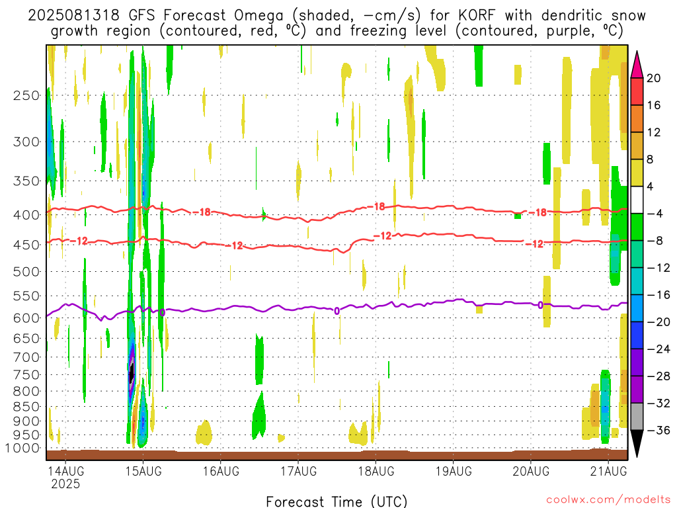Select the 15AUG date label

click(143, 471)
